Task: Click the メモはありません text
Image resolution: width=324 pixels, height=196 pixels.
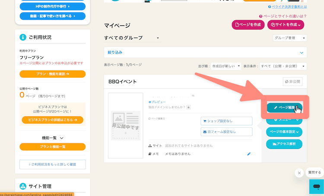Action: click(x=178, y=154)
